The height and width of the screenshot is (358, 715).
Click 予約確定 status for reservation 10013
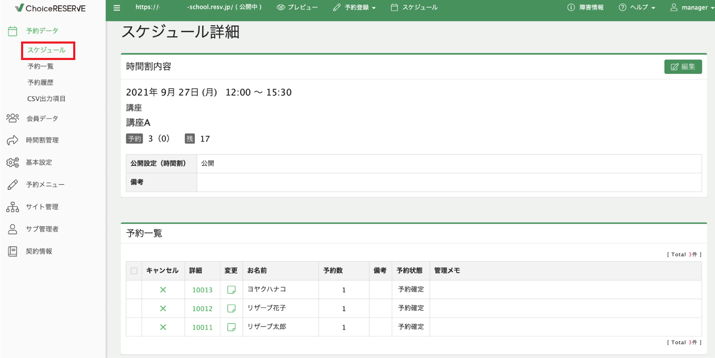pyautogui.click(x=411, y=290)
